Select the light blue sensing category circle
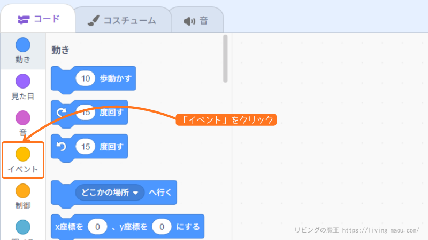The height and width of the screenshot is (240, 428). (22, 227)
